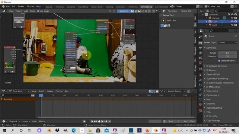Screen dimensions: 239x134
Task: Expand the Depth of Field section
Action: point(205,74)
